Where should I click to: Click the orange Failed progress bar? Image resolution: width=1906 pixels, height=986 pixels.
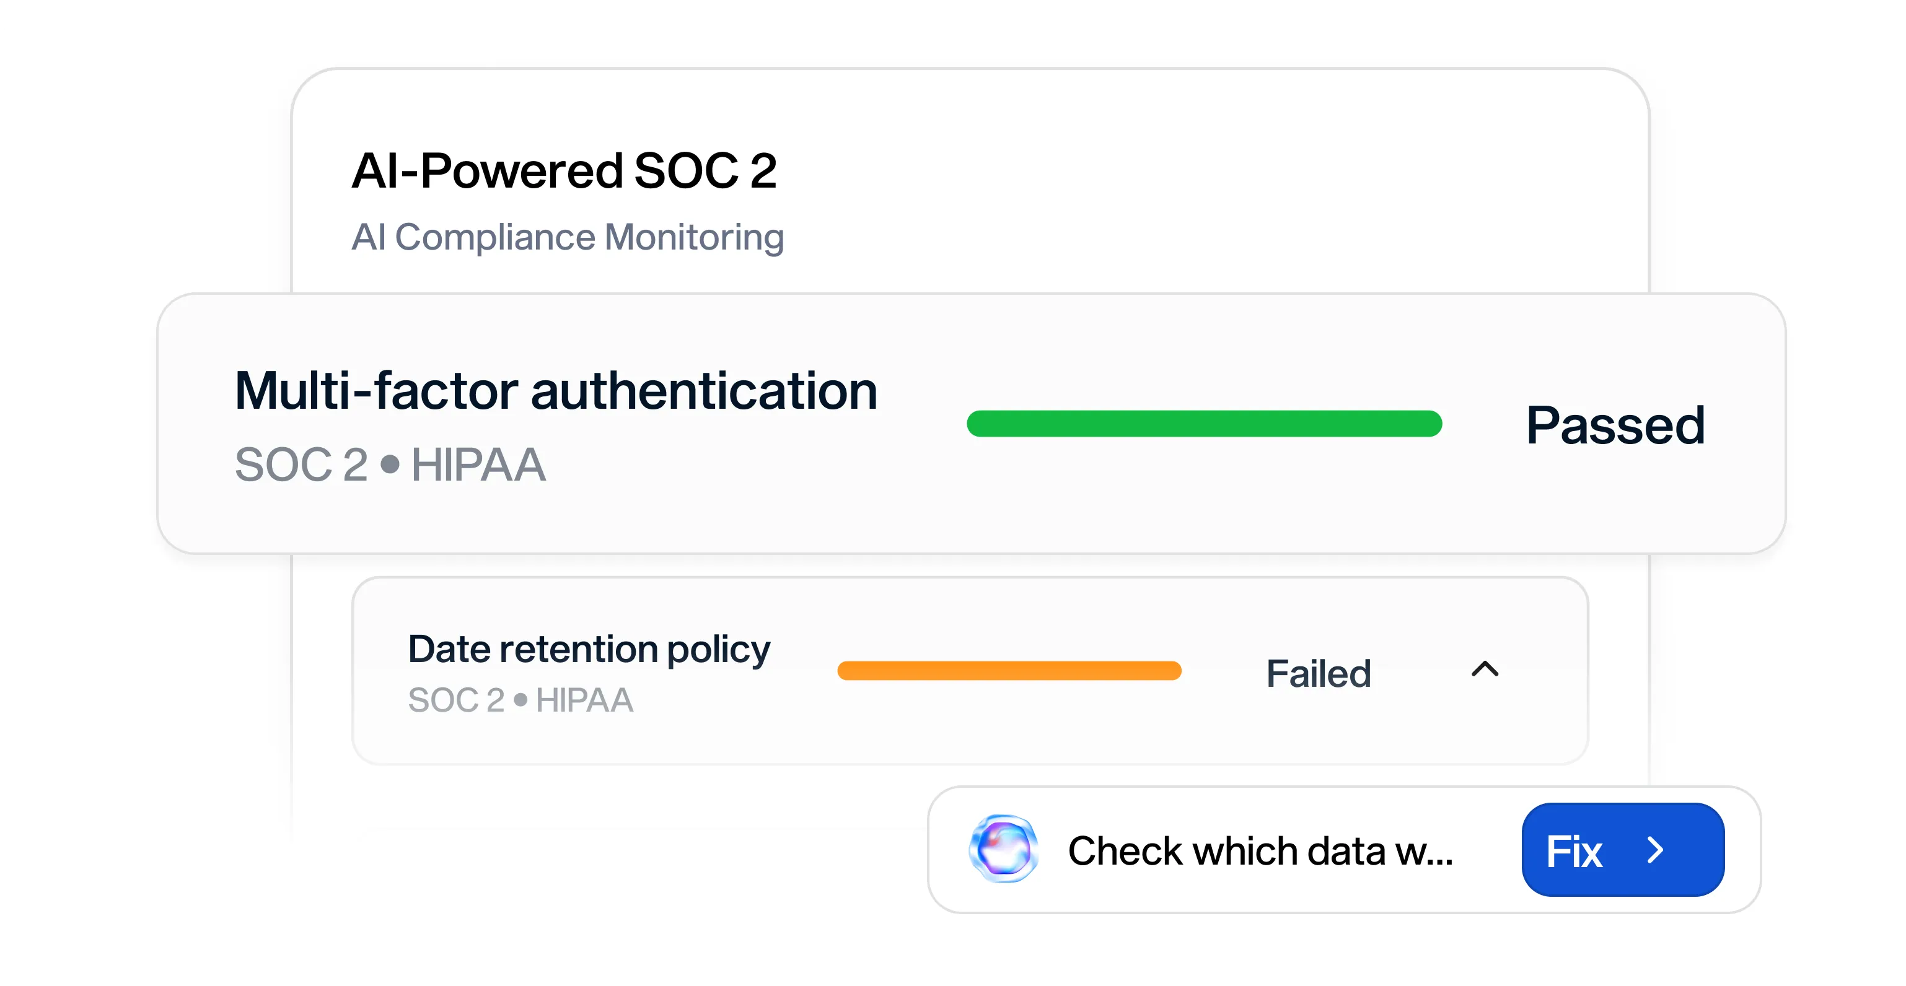tap(1009, 670)
